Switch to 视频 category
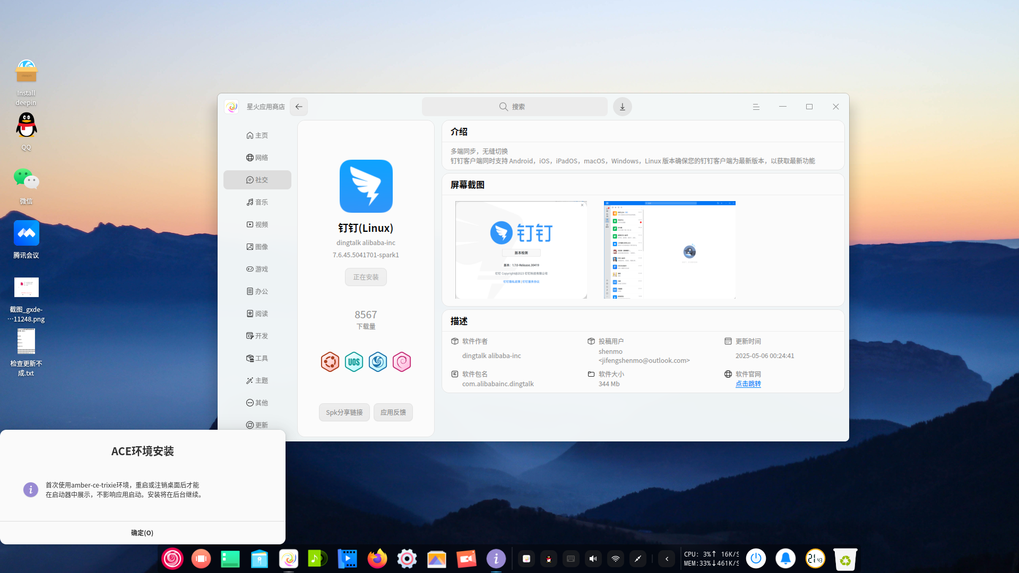The height and width of the screenshot is (573, 1019). (x=257, y=224)
